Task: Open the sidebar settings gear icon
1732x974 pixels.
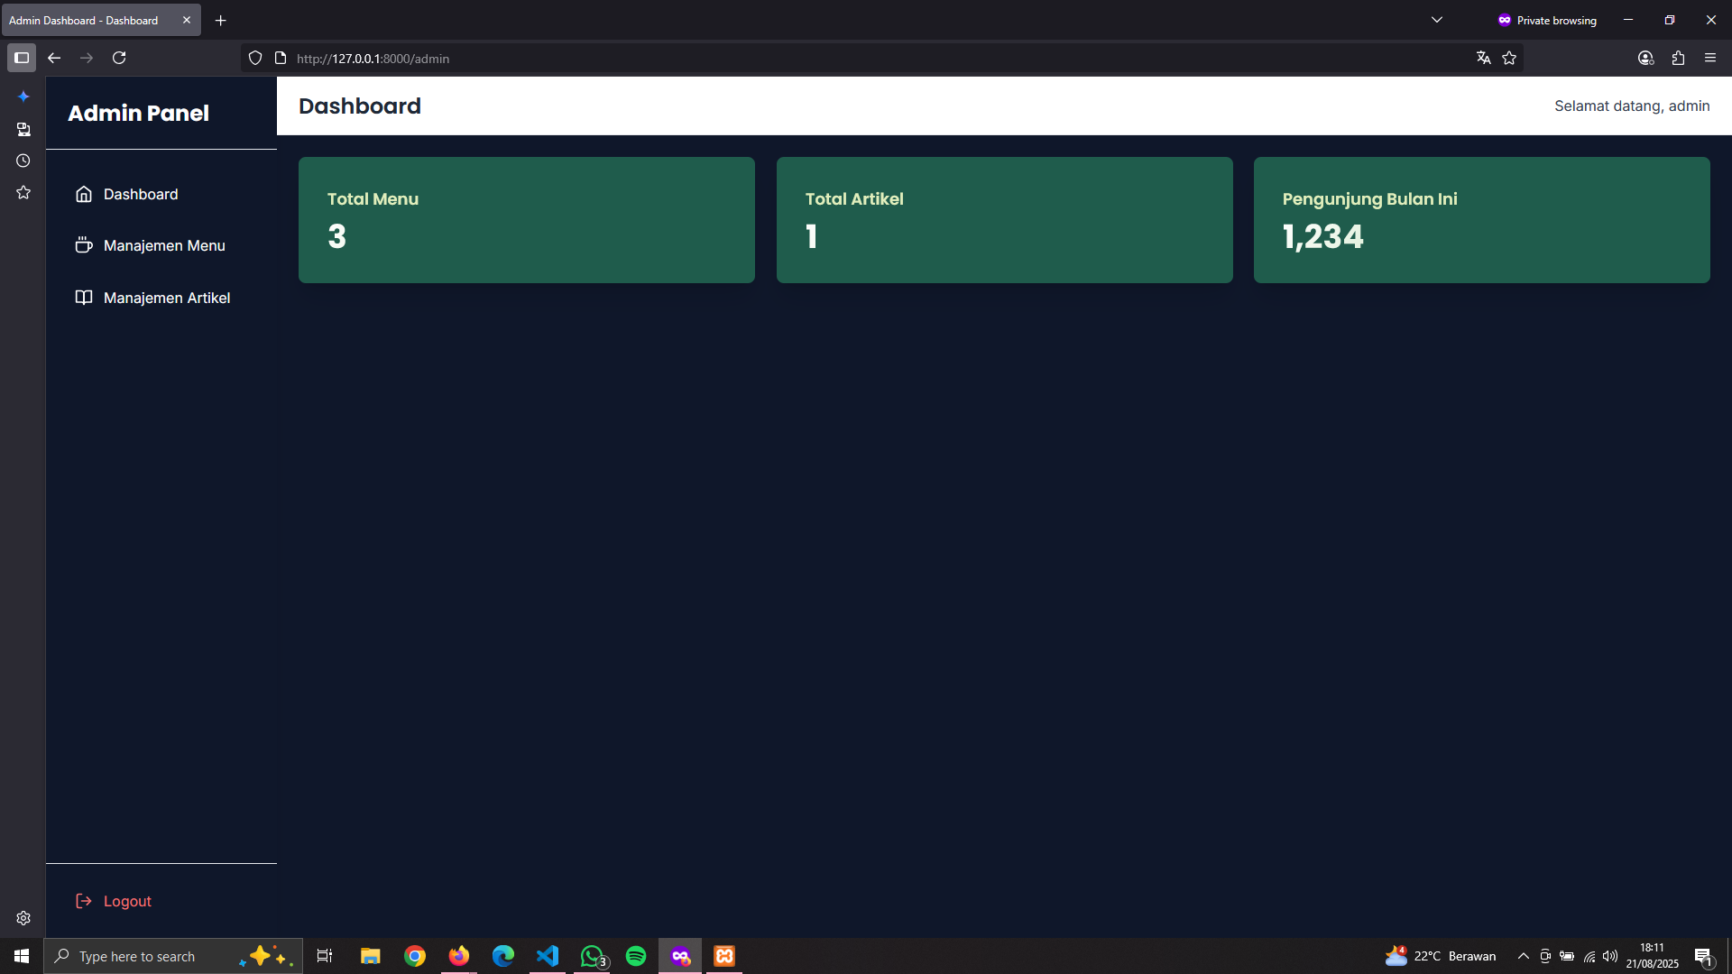Action: click(x=23, y=918)
